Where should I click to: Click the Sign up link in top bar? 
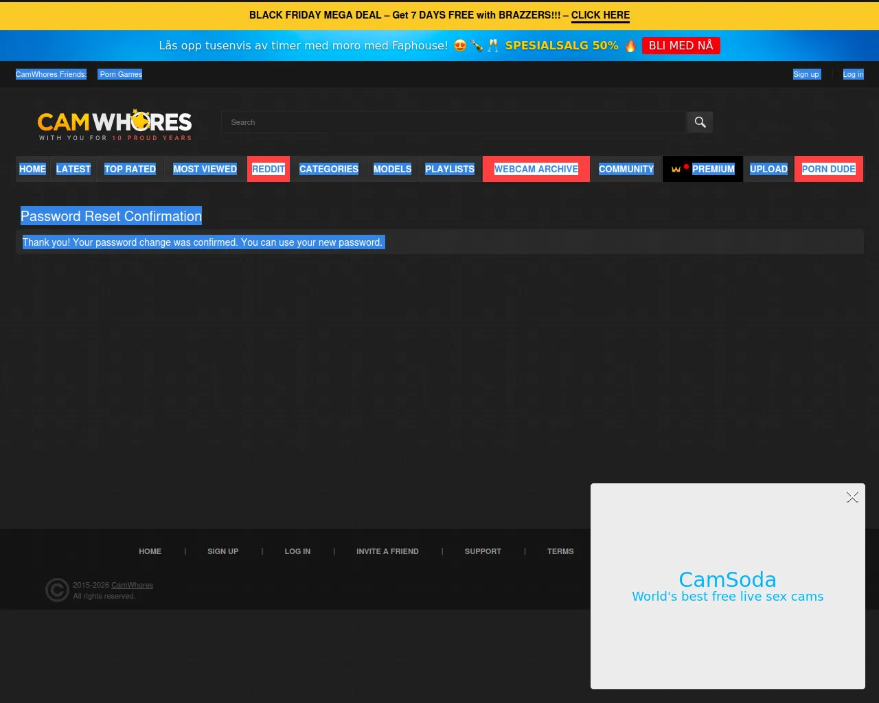(x=806, y=74)
